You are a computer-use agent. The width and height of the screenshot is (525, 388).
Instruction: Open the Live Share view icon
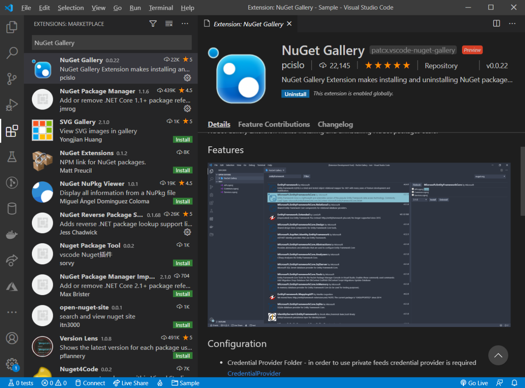pyautogui.click(x=12, y=260)
